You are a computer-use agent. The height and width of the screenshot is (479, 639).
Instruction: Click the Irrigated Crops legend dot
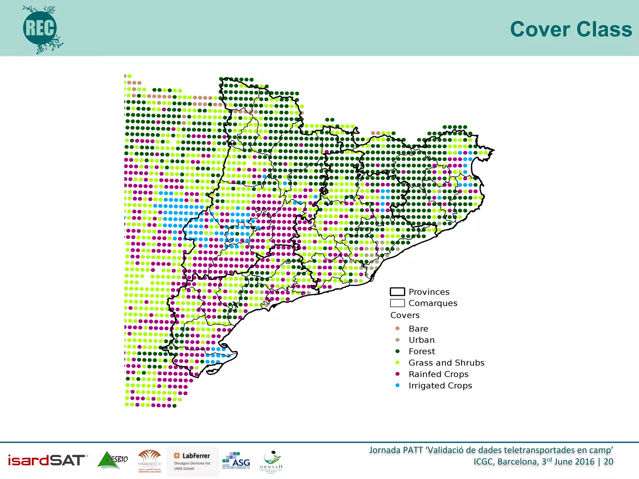click(x=398, y=385)
